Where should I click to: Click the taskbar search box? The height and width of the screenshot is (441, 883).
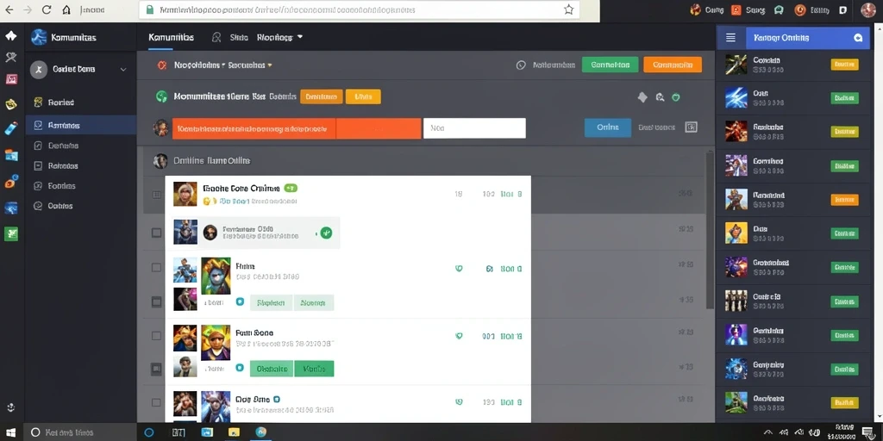point(80,432)
